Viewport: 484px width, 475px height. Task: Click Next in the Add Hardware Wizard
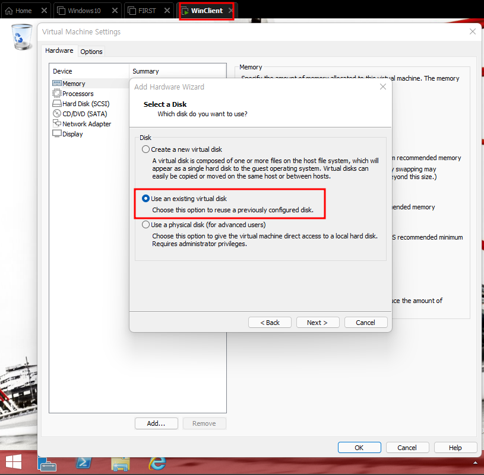click(318, 322)
